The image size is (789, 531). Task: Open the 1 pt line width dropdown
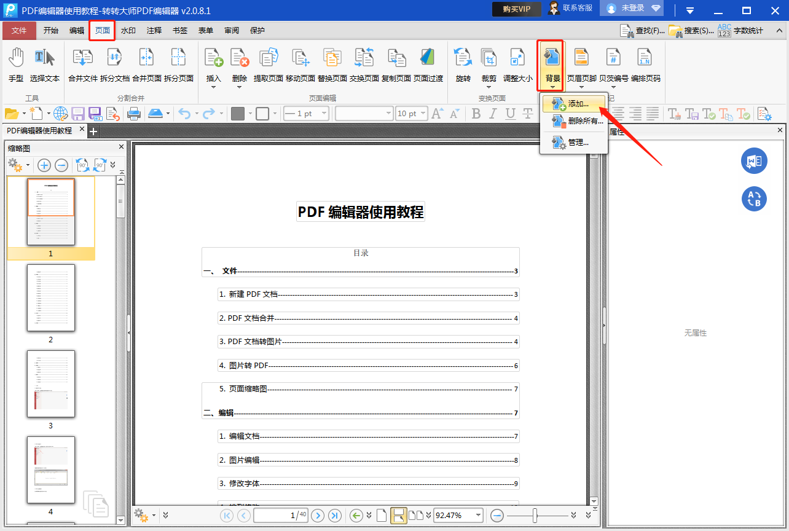click(x=323, y=114)
